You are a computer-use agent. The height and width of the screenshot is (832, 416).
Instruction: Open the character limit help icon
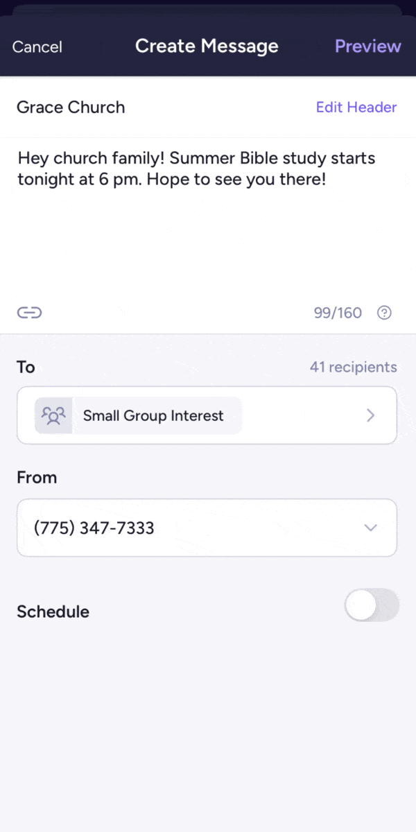click(x=384, y=313)
